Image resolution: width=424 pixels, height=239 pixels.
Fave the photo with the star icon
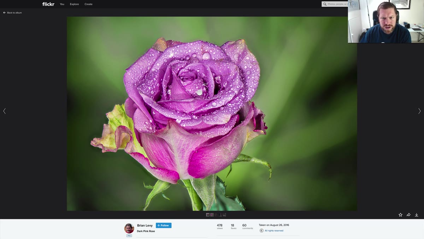point(400,215)
